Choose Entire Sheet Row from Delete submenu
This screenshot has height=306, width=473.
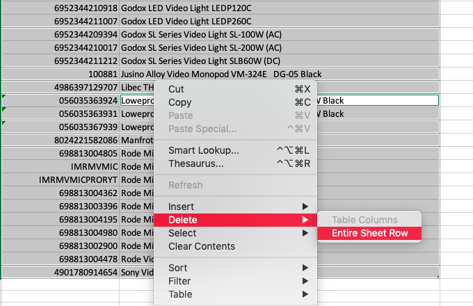point(369,233)
